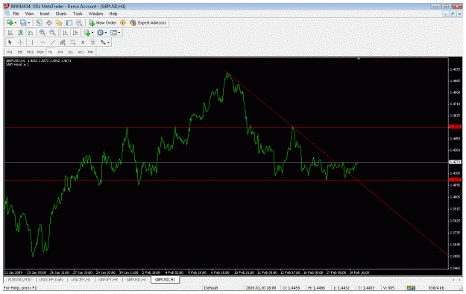Select the Trendline drawing tool

tap(53, 43)
